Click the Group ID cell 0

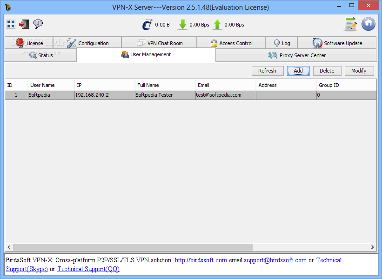coord(347,95)
